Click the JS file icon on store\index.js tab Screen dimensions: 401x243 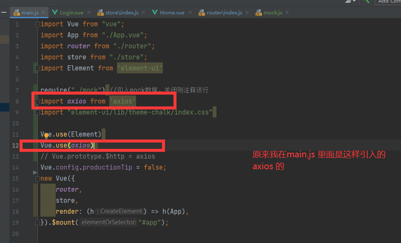coord(100,12)
